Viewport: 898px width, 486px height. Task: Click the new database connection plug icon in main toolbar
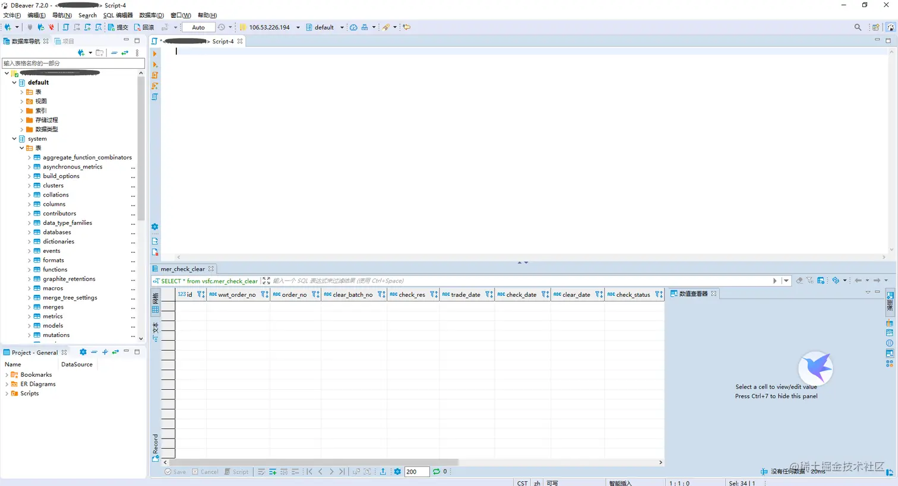(x=8, y=27)
